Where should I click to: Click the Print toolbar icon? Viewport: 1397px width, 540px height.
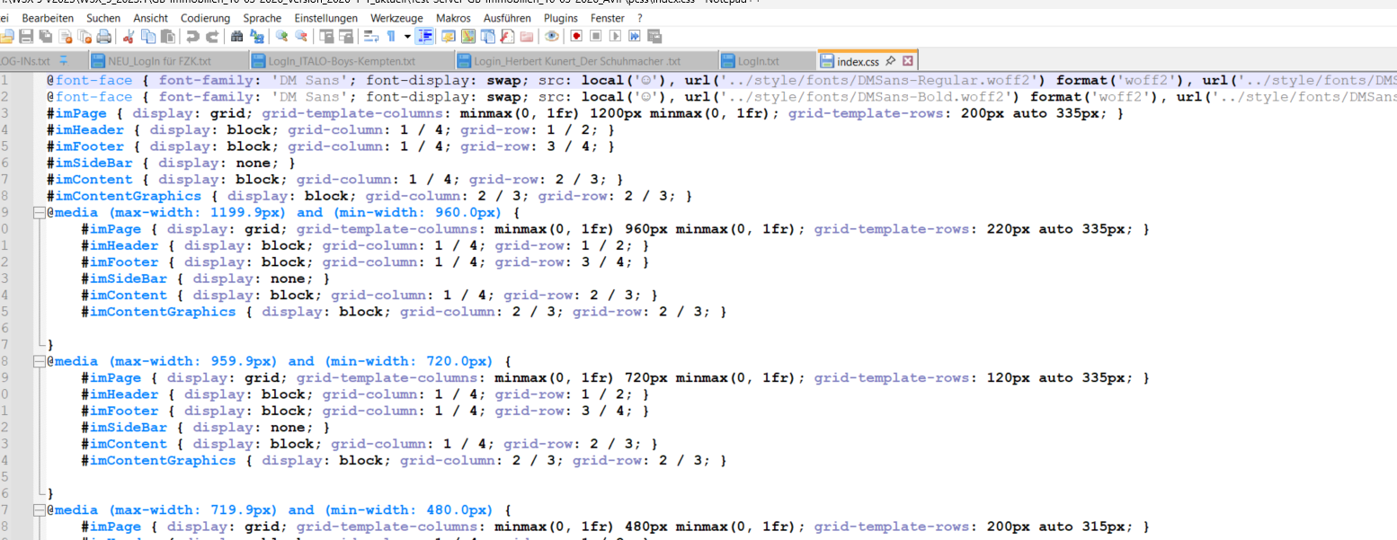point(104,37)
